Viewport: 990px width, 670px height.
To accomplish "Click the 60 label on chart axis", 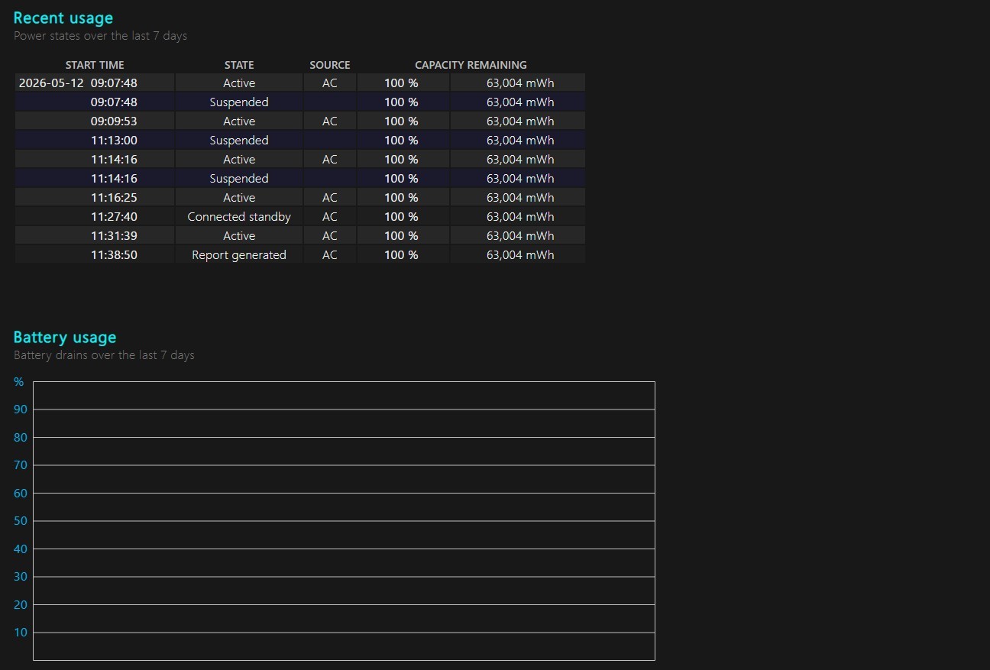I will click(21, 494).
